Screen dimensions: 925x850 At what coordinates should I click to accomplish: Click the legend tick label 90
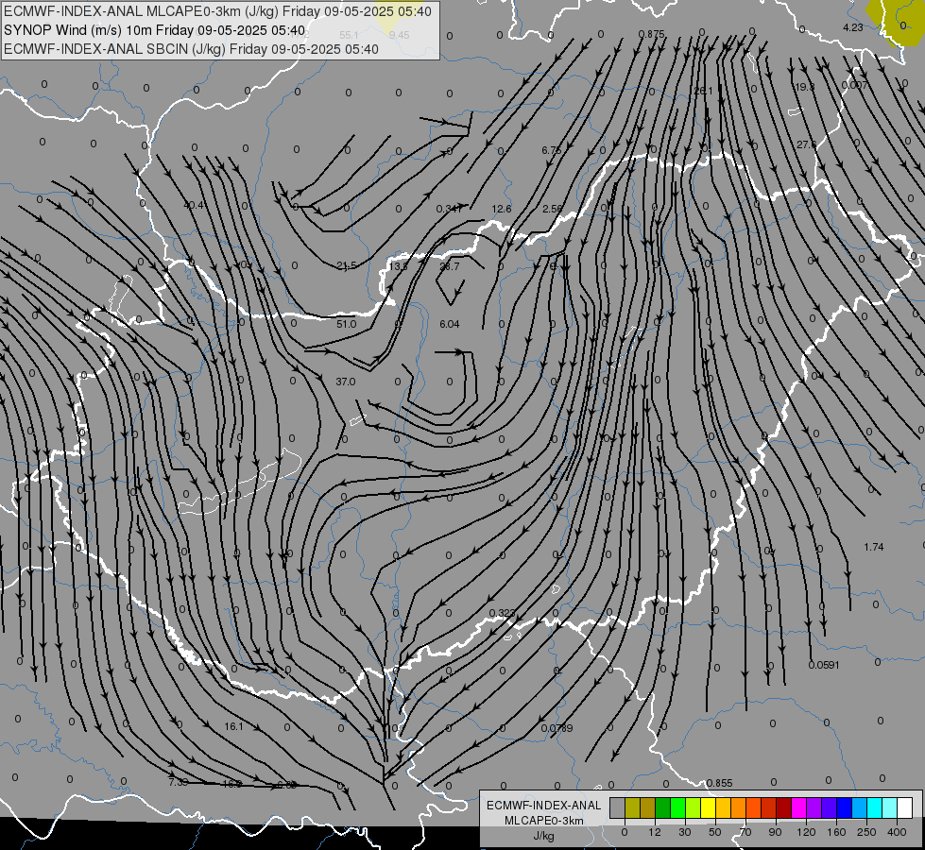775,832
